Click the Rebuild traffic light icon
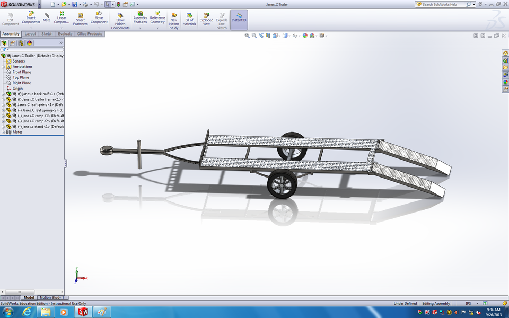The width and height of the screenshot is (509, 318). coord(118,4)
